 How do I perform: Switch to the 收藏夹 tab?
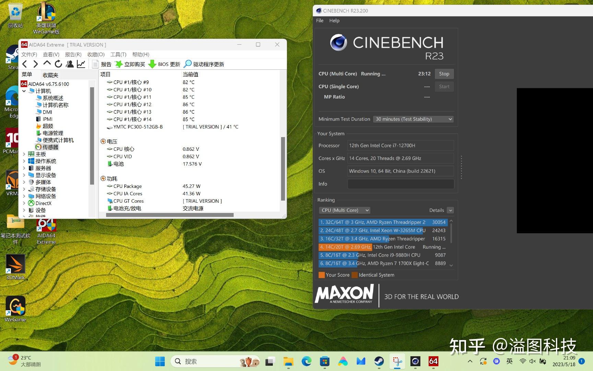point(50,75)
